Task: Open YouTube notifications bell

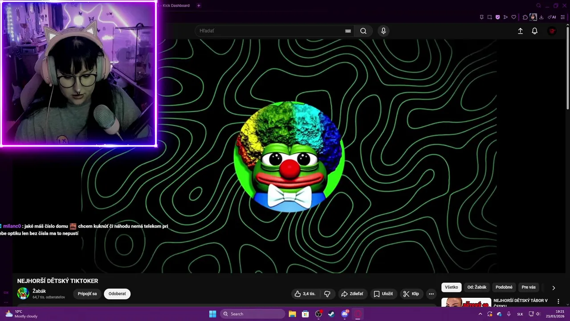Action: (x=535, y=31)
